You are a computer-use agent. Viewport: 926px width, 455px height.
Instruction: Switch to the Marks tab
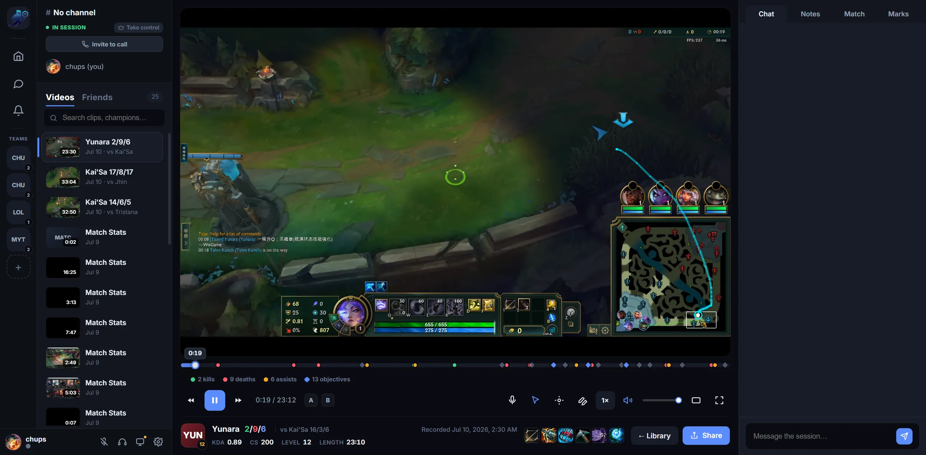[x=898, y=14]
